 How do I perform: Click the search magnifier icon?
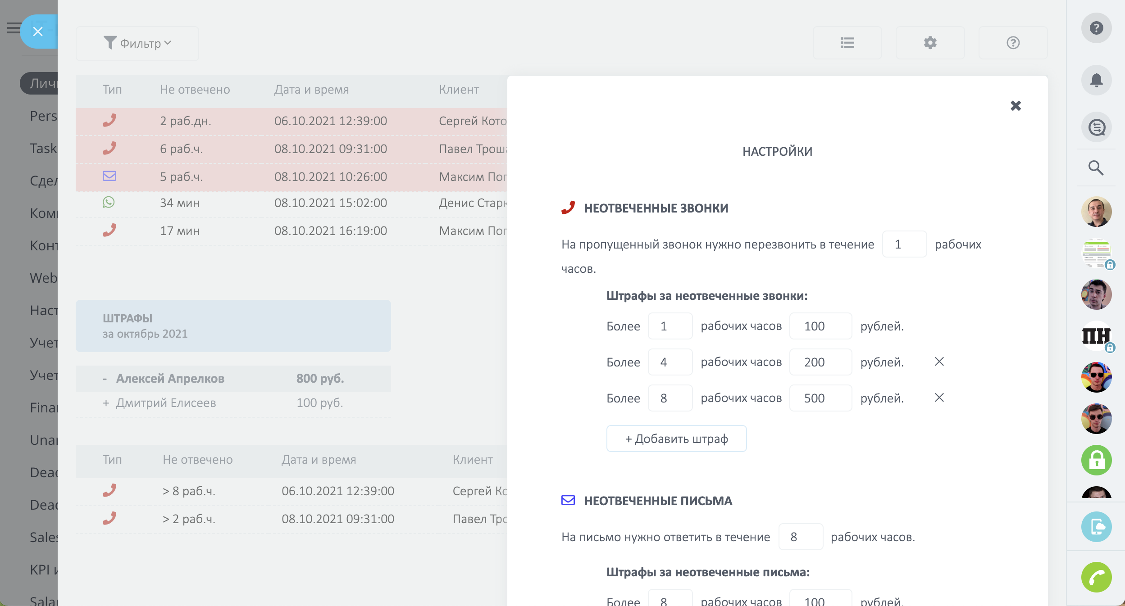click(1096, 168)
